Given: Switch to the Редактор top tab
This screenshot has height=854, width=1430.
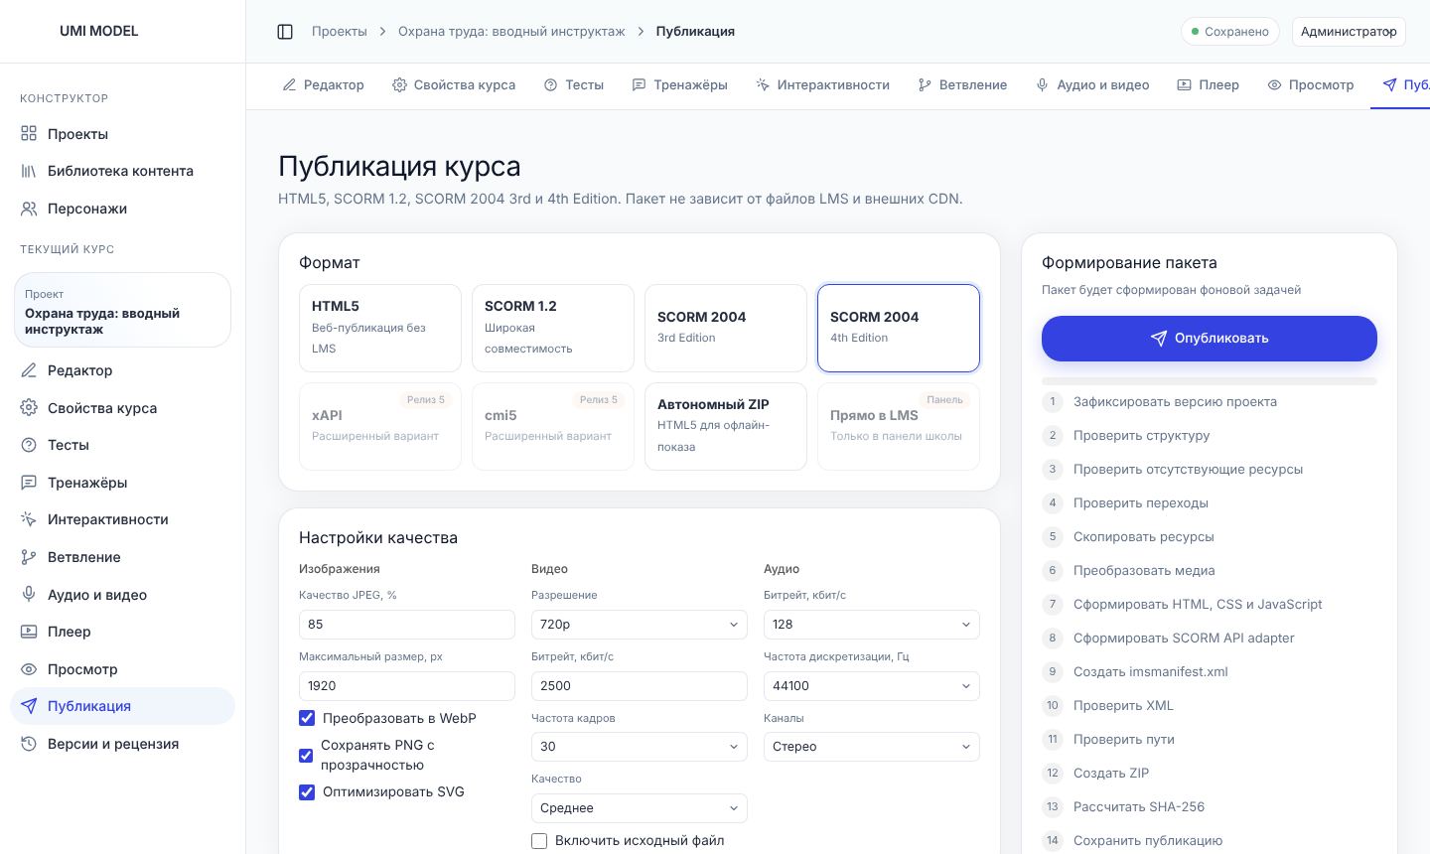Looking at the screenshot, I should 323,85.
